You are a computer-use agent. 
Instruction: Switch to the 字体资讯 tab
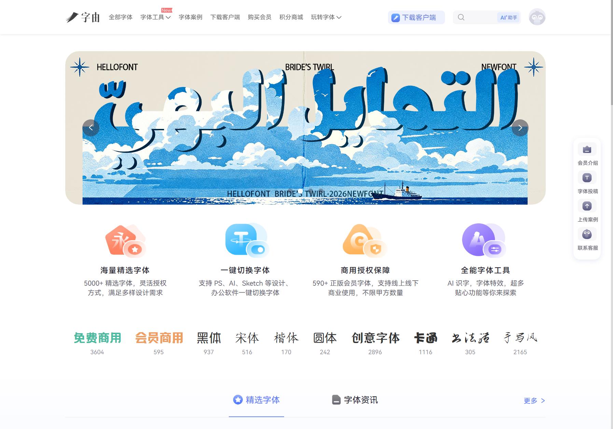[355, 400]
